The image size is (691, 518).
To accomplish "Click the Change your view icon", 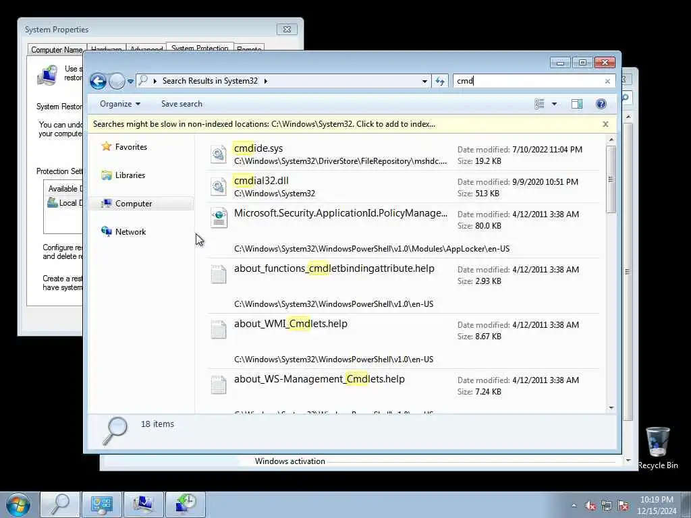I will click(539, 104).
